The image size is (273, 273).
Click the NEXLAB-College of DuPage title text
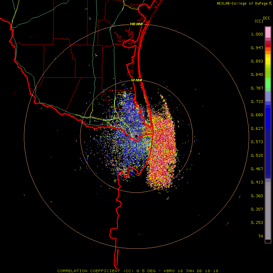point(242,3)
